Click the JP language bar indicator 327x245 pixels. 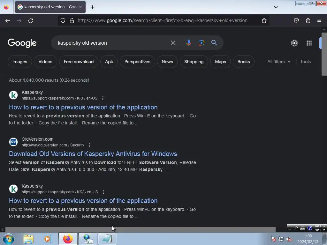(295, 228)
